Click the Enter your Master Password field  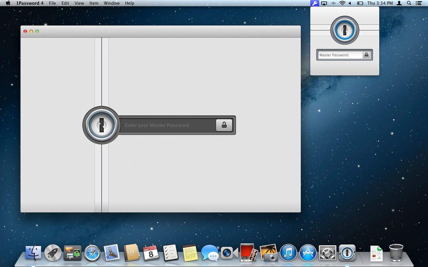166,125
